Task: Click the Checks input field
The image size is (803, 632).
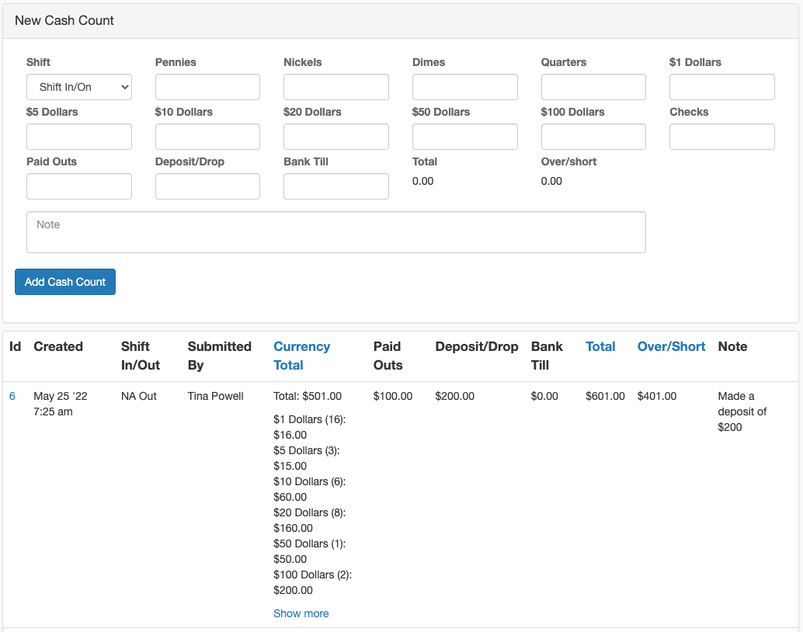Action: [x=721, y=137]
